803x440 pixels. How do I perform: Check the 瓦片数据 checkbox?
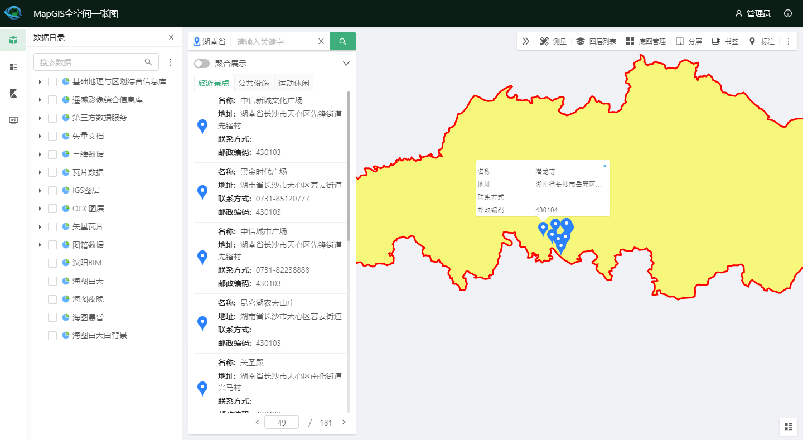52,172
